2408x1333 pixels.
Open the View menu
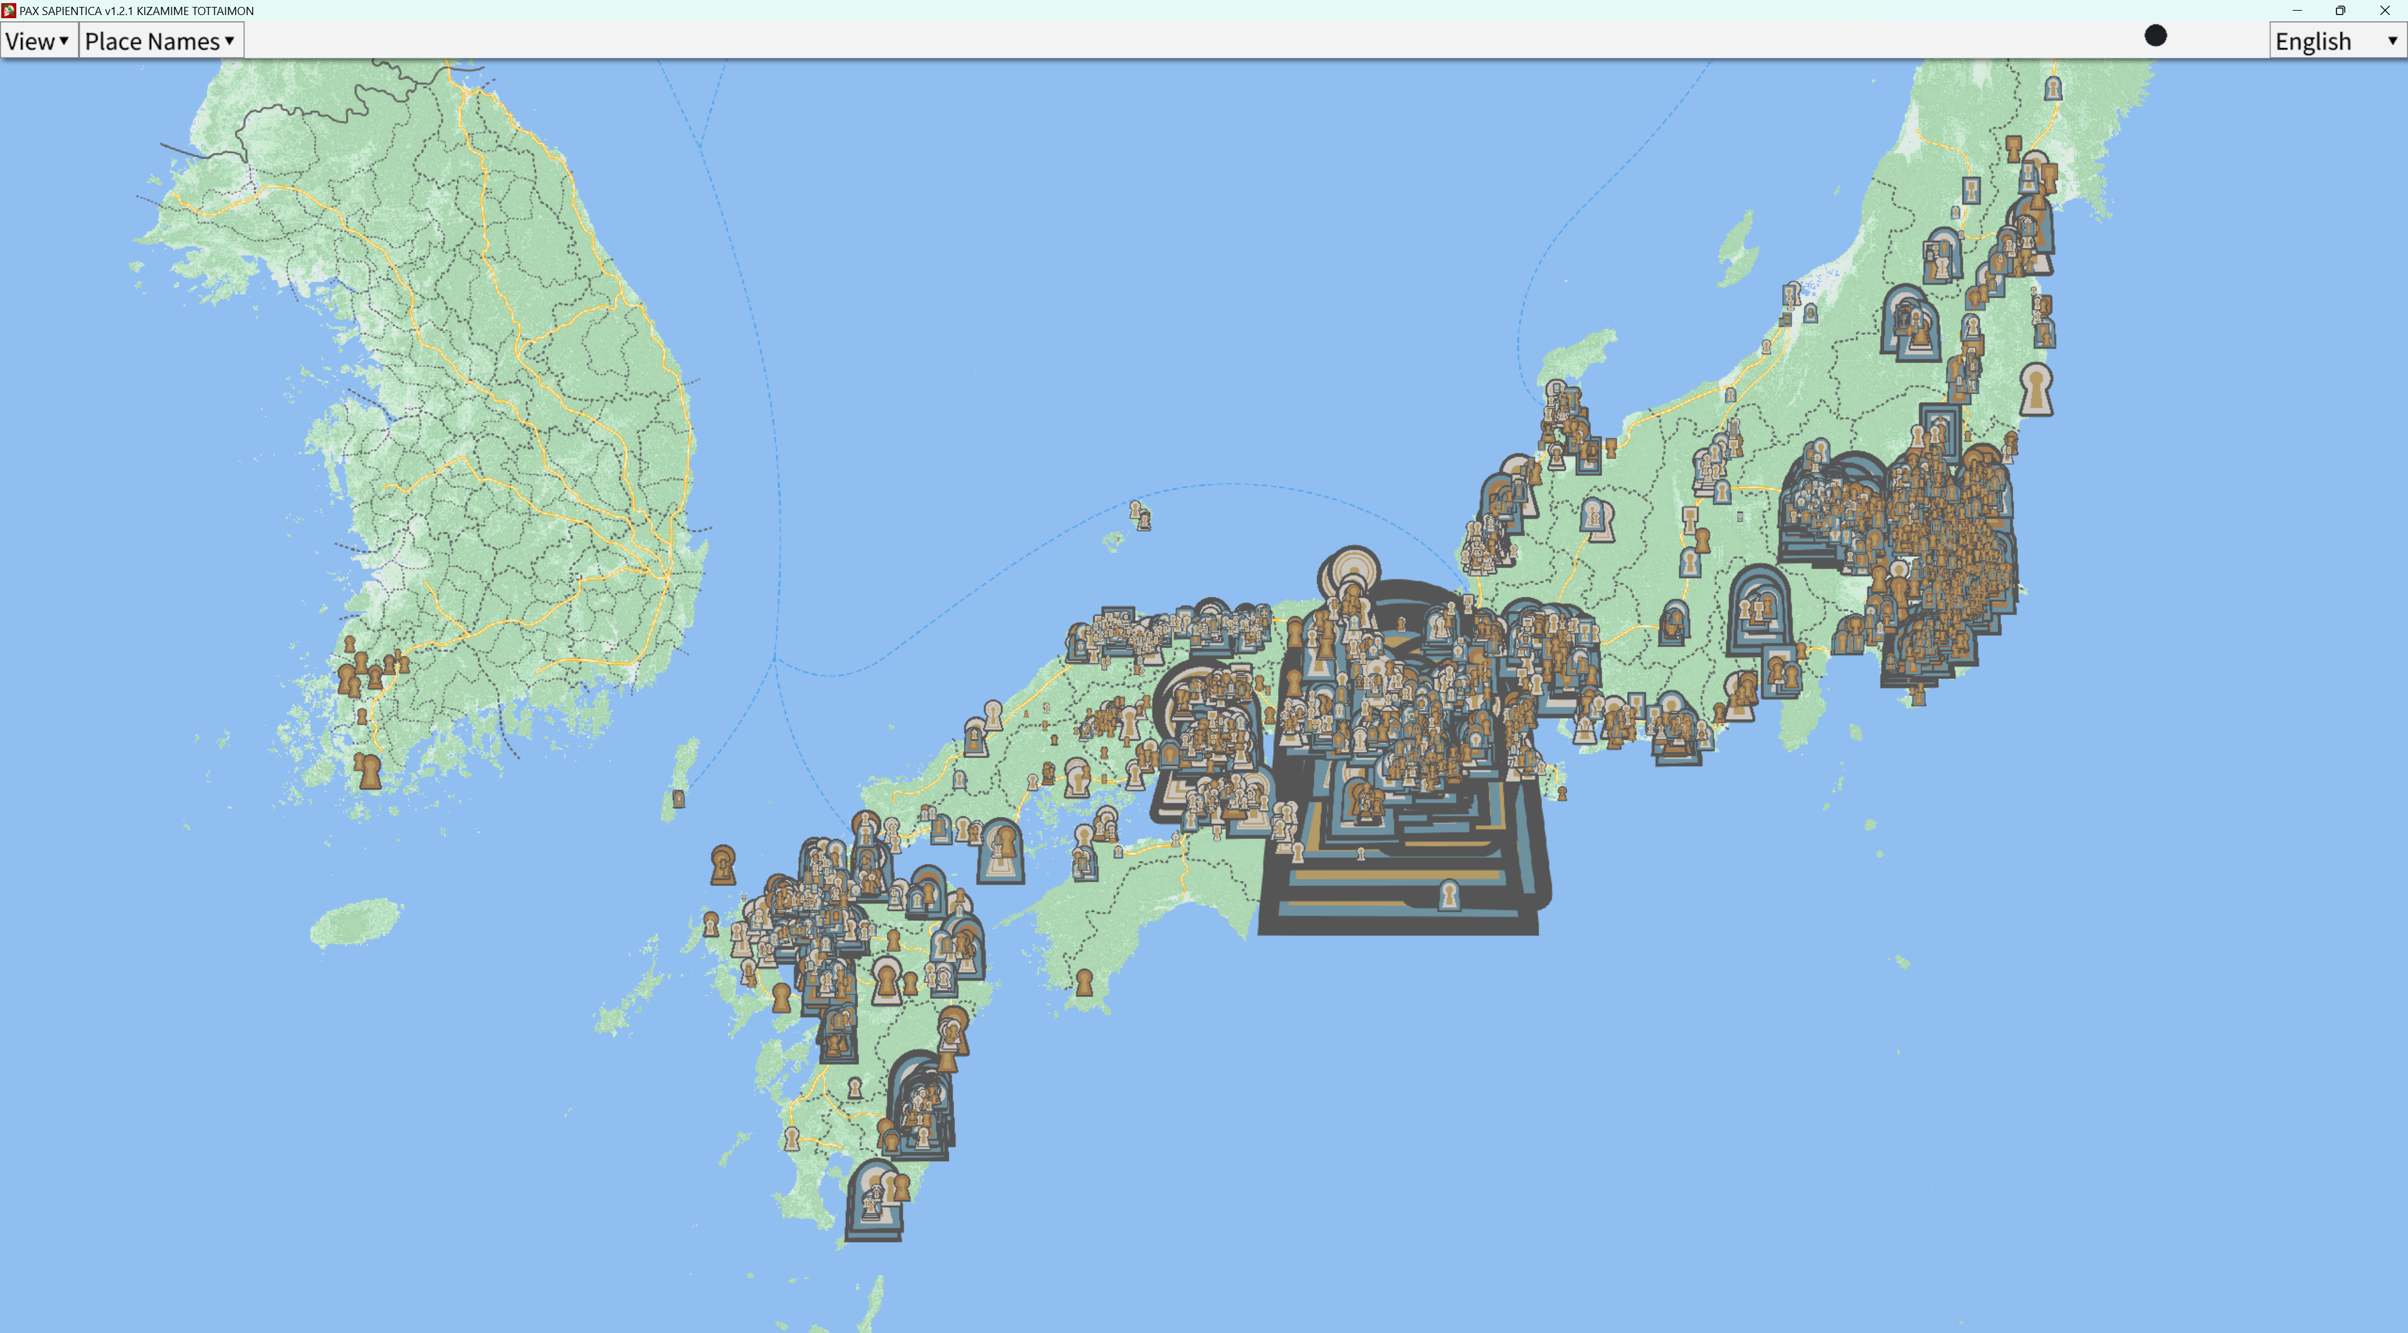[x=38, y=41]
